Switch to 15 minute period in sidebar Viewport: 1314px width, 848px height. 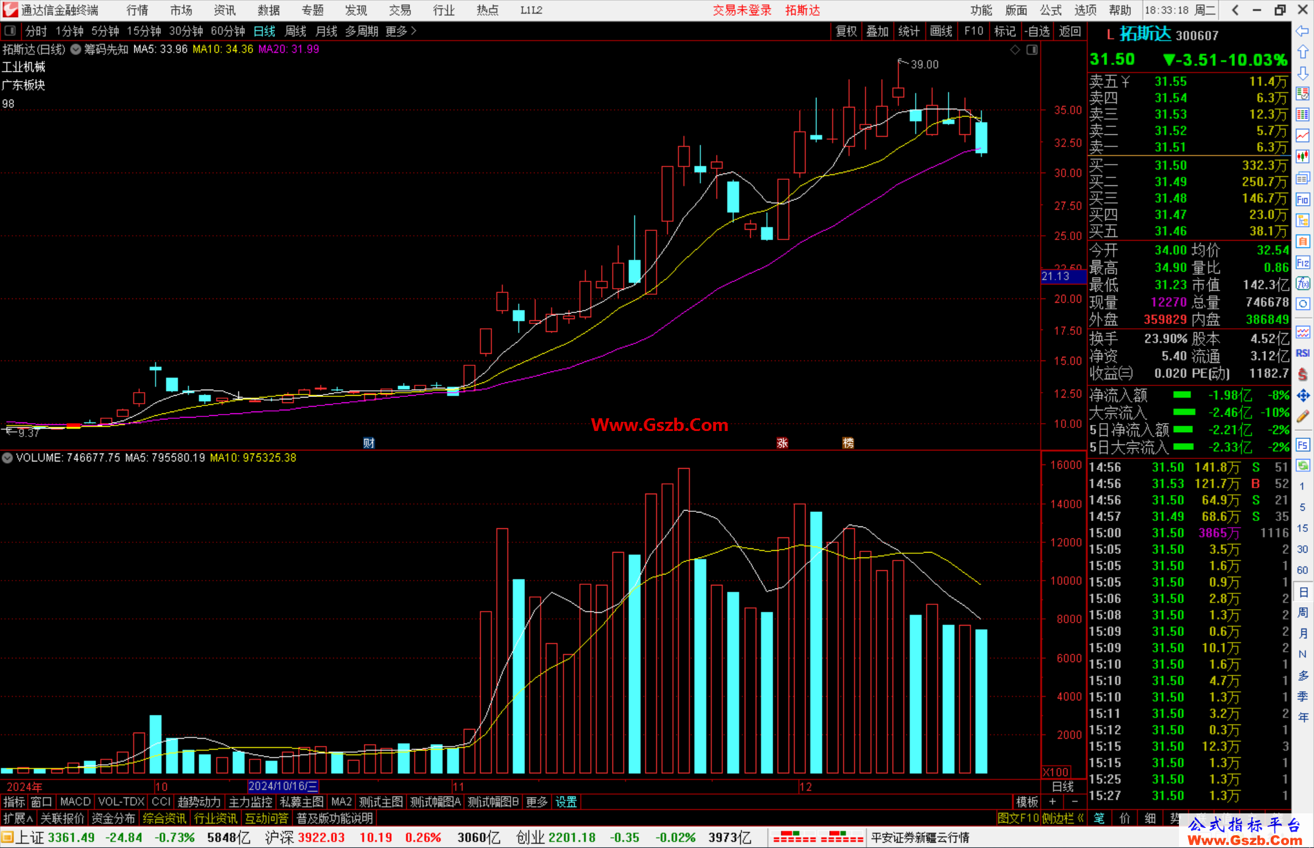(1302, 528)
